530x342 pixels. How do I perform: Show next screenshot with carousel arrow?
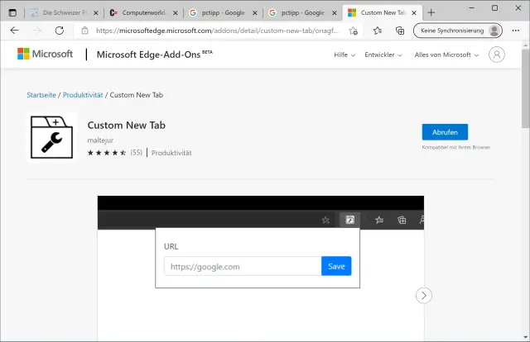click(424, 295)
